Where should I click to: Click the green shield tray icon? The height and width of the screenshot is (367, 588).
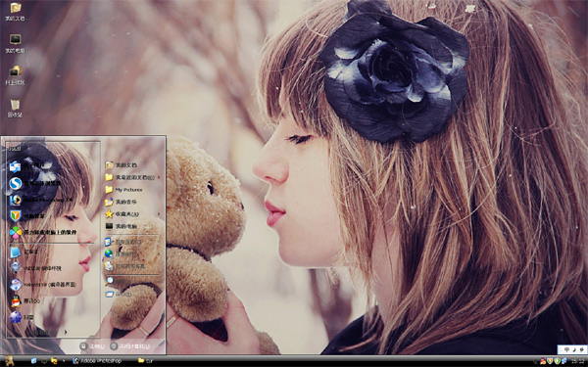point(557,361)
